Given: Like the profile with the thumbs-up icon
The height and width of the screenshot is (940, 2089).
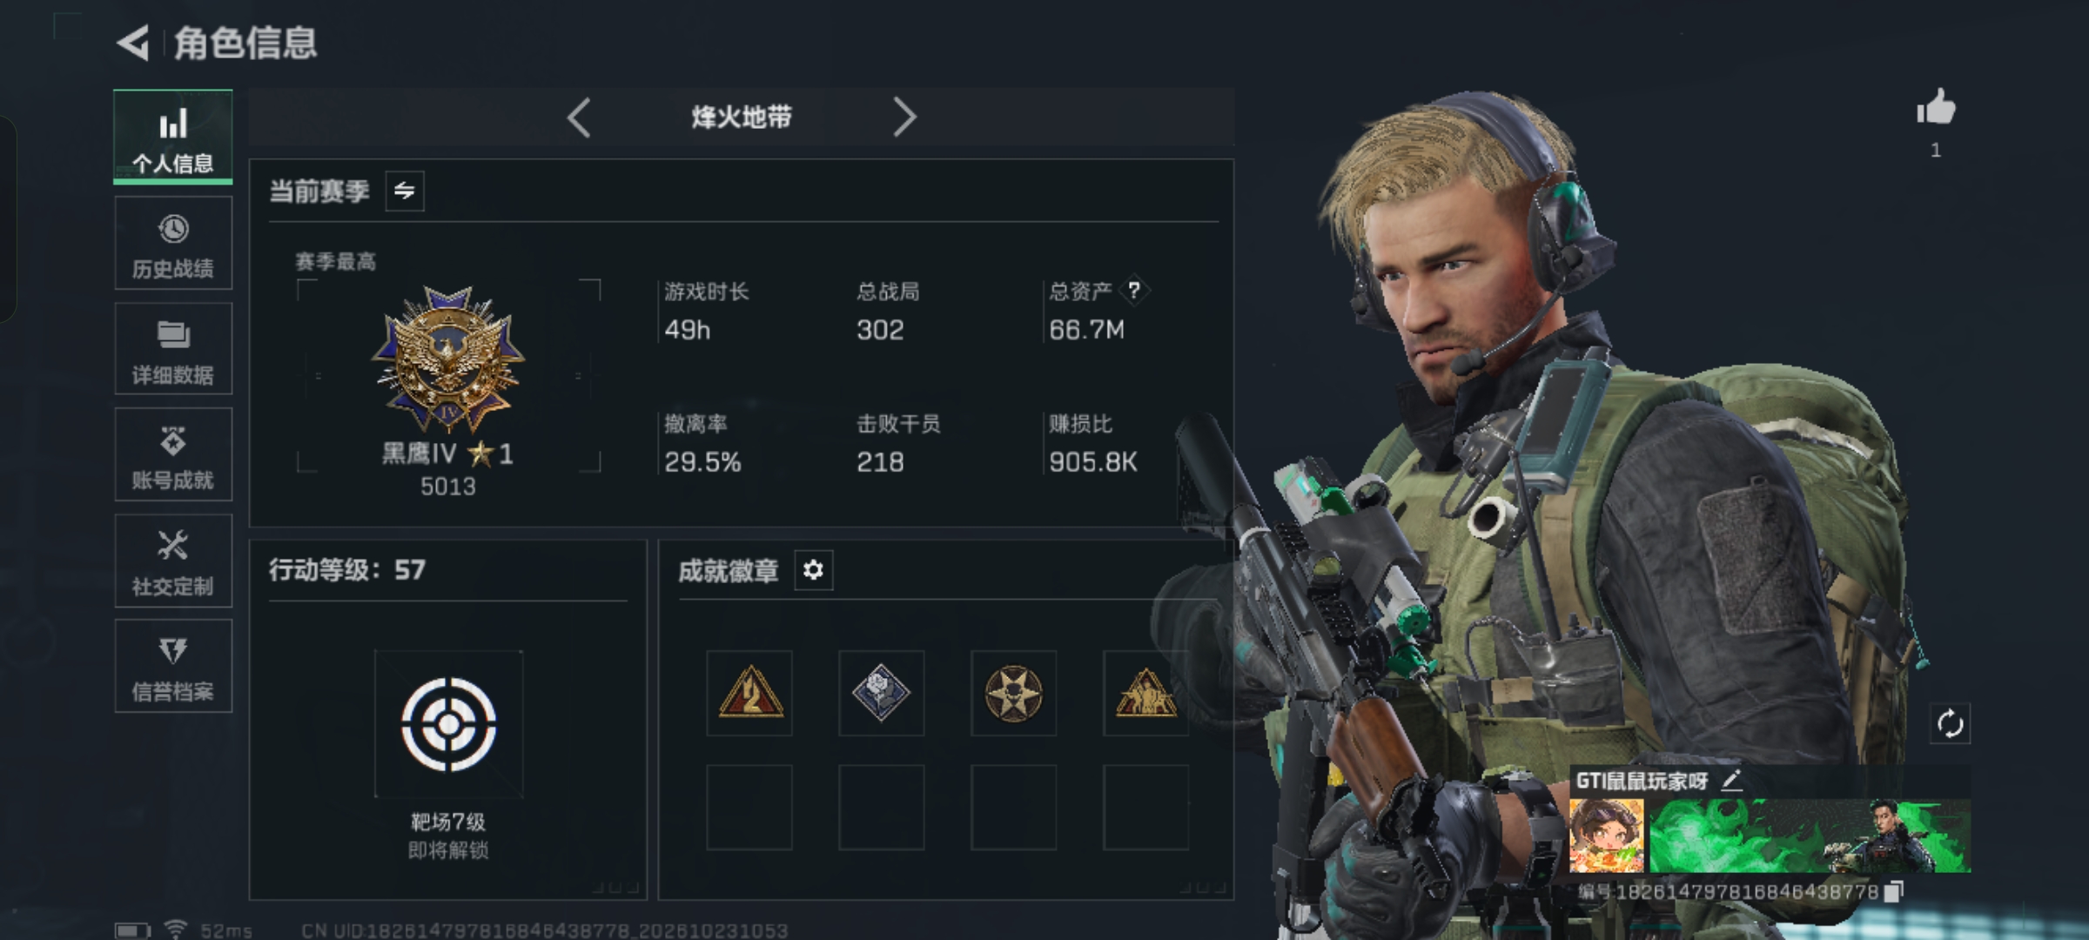Looking at the screenshot, I should [1936, 108].
